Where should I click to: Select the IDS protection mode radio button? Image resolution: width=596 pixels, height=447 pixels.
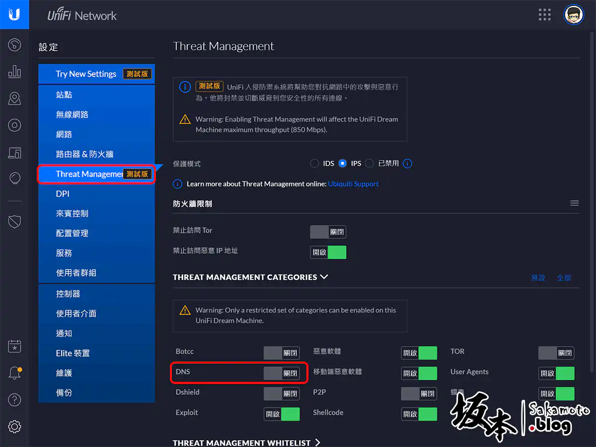[x=314, y=163]
